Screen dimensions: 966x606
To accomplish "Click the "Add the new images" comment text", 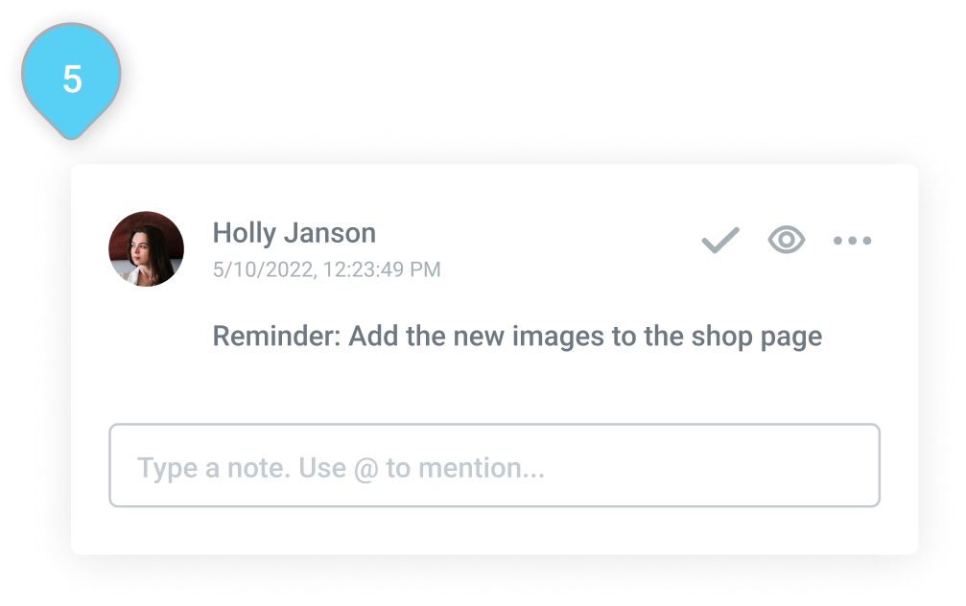I will (x=516, y=337).
